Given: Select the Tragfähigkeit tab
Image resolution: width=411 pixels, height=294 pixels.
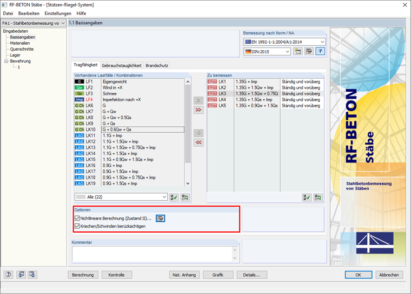Looking at the screenshot, I should [85, 65].
